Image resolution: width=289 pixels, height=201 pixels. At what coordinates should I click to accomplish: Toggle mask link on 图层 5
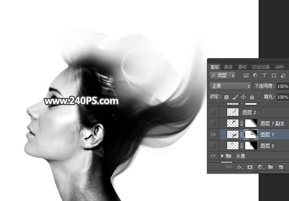(x=242, y=146)
